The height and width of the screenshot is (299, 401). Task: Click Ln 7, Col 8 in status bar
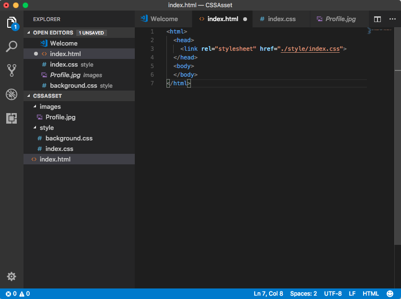coord(268,294)
